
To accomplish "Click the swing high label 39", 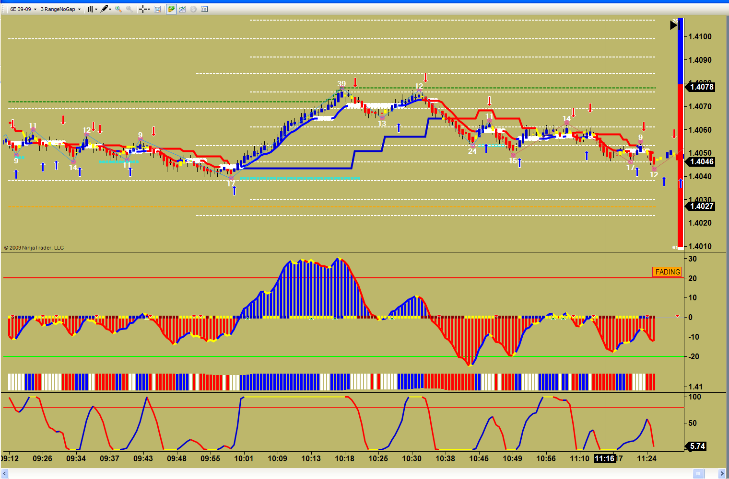I will [x=341, y=84].
